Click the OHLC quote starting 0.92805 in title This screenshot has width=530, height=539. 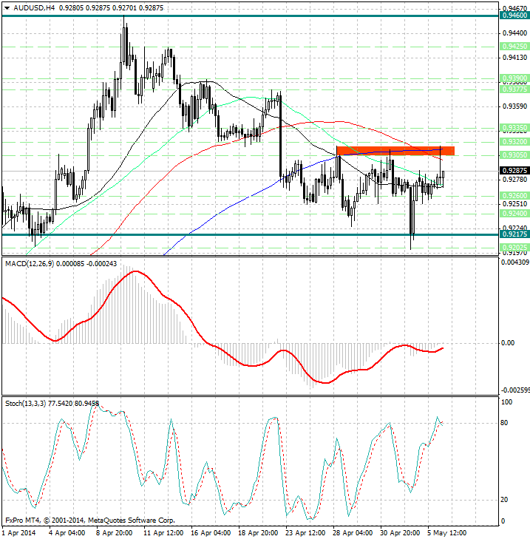111,7
